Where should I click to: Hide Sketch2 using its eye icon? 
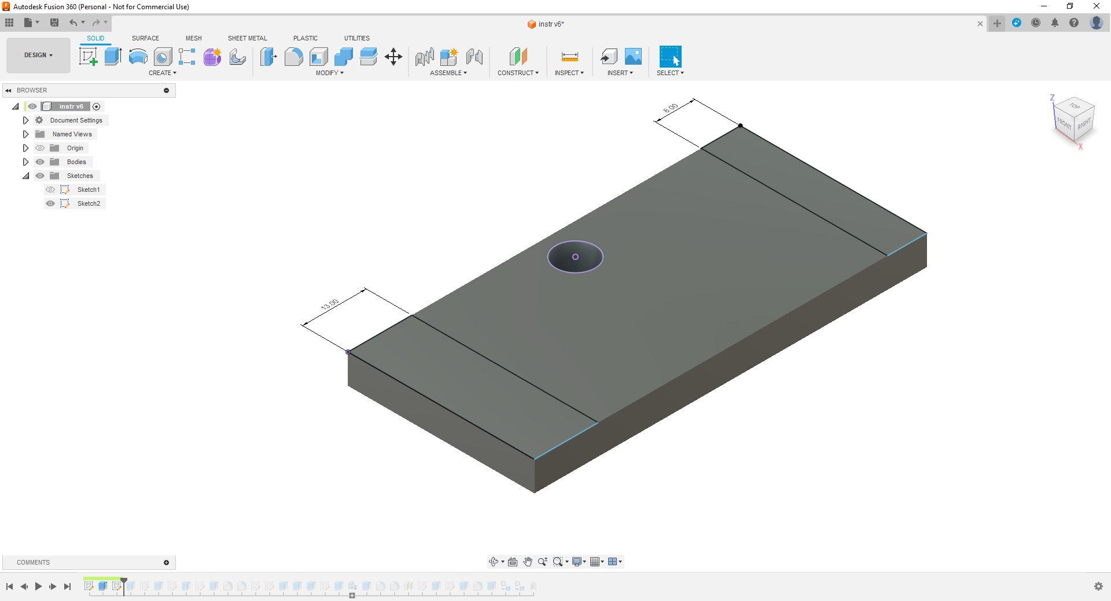[x=50, y=203]
